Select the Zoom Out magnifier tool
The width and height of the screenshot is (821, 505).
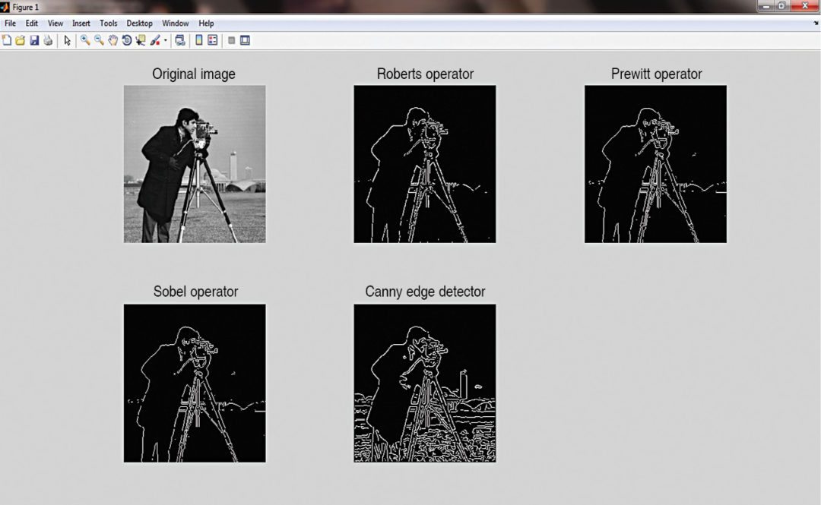click(99, 40)
